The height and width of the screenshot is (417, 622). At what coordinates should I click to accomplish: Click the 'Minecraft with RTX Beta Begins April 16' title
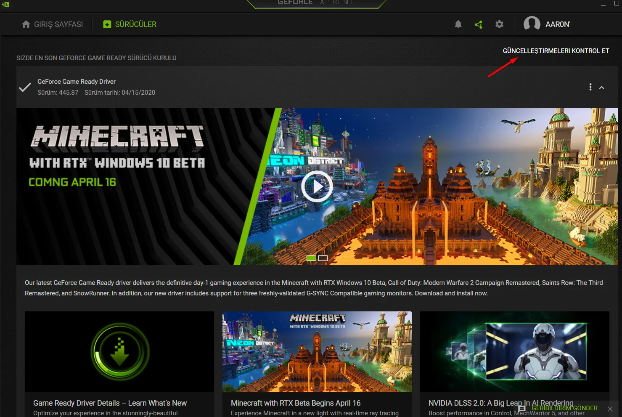click(296, 403)
